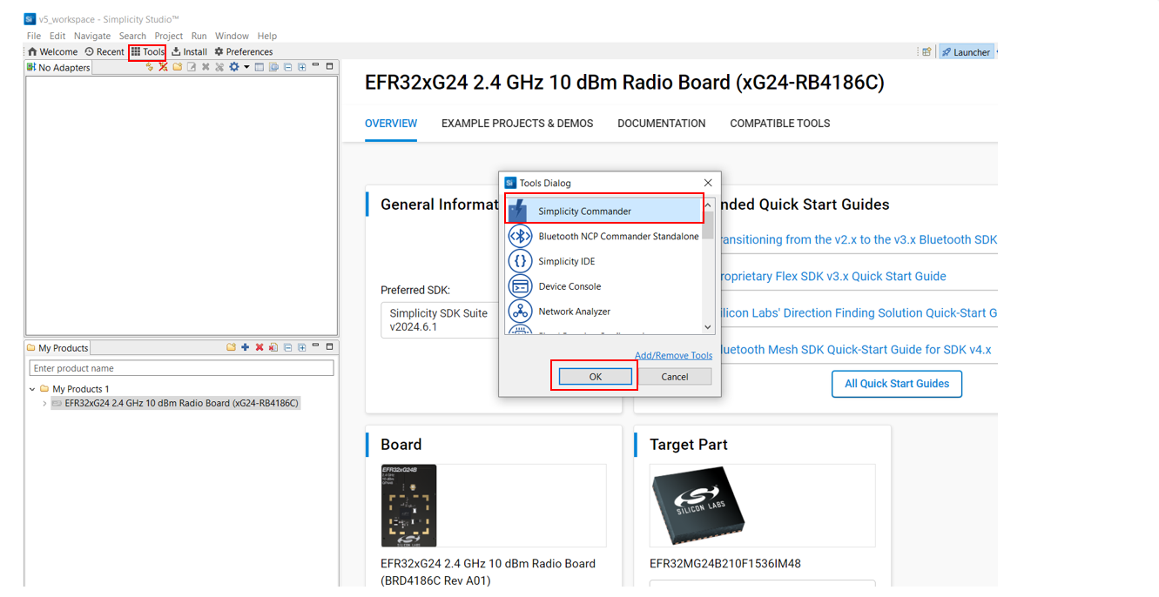
Task: Open the Window menu
Action: [x=232, y=36]
